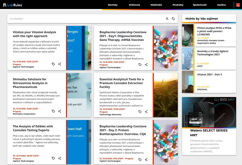Click date 'Út, 12.10.2021, 17:00 (CEST - Prague)'

(x=113, y=111)
